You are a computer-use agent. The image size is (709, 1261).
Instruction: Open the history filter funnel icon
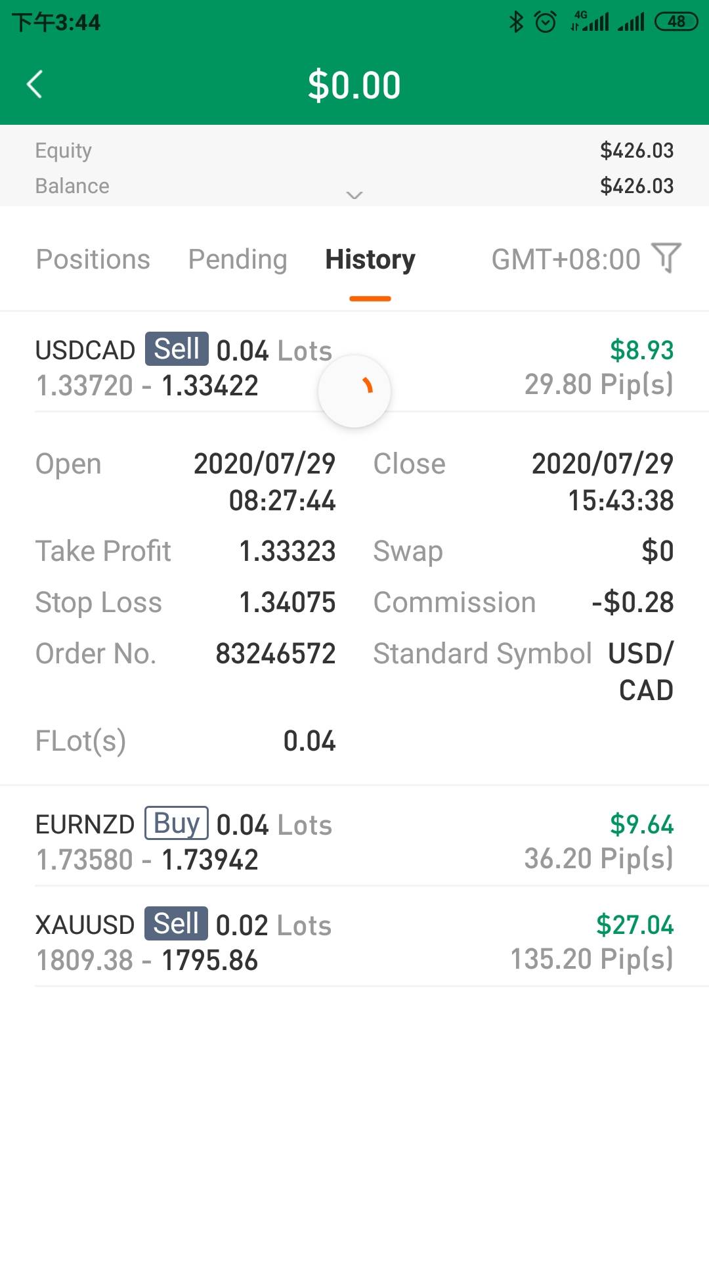666,257
